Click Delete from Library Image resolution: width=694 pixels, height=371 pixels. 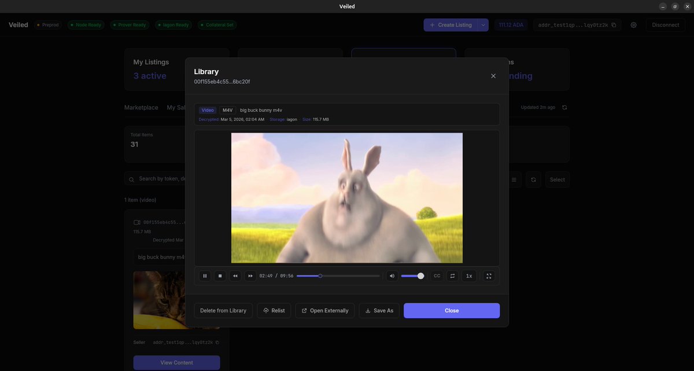click(223, 311)
